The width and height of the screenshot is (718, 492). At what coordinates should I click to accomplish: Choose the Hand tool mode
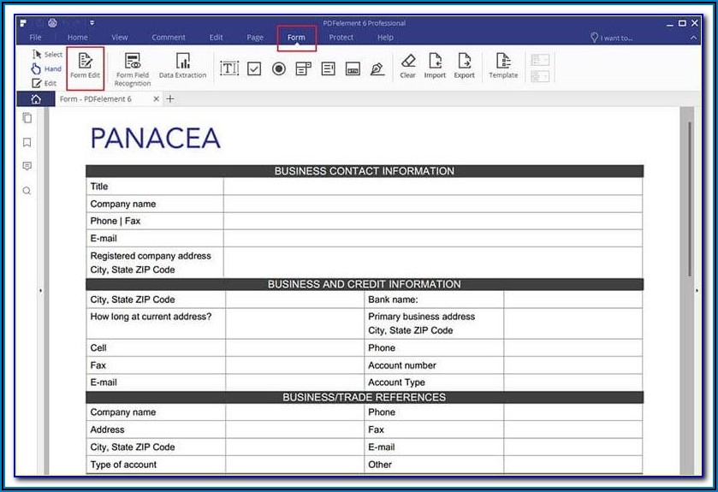point(46,68)
